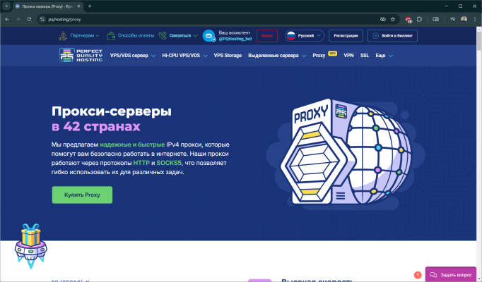Click the gift box rocket icon

(x=30, y=238)
